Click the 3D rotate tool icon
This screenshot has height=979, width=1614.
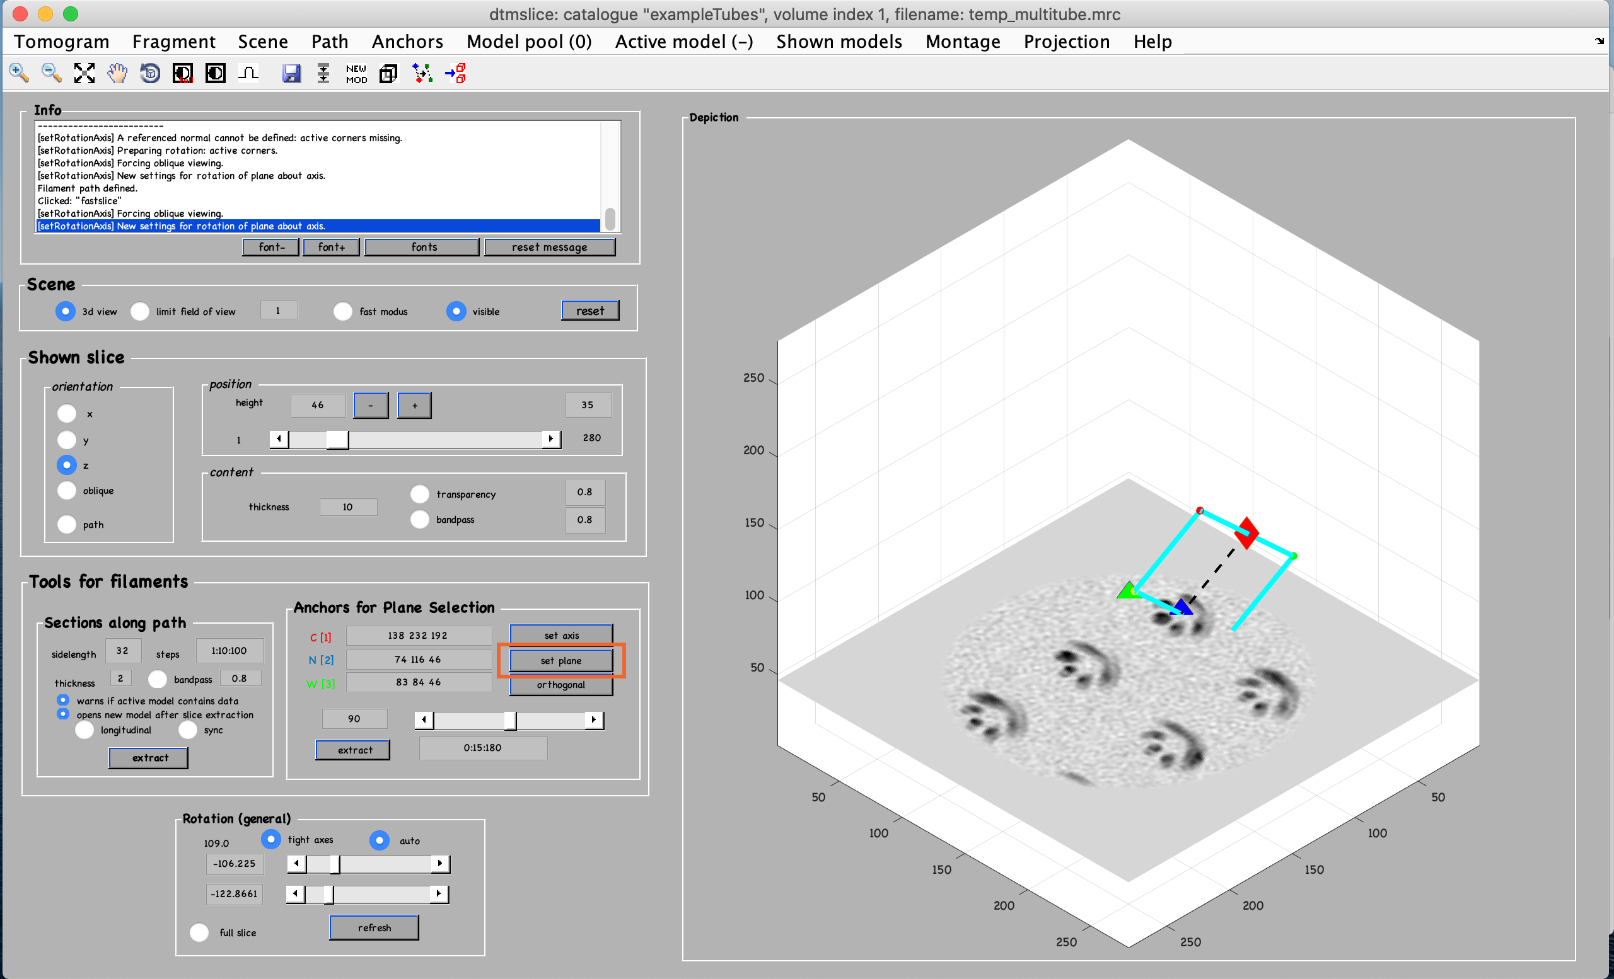(x=150, y=72)
